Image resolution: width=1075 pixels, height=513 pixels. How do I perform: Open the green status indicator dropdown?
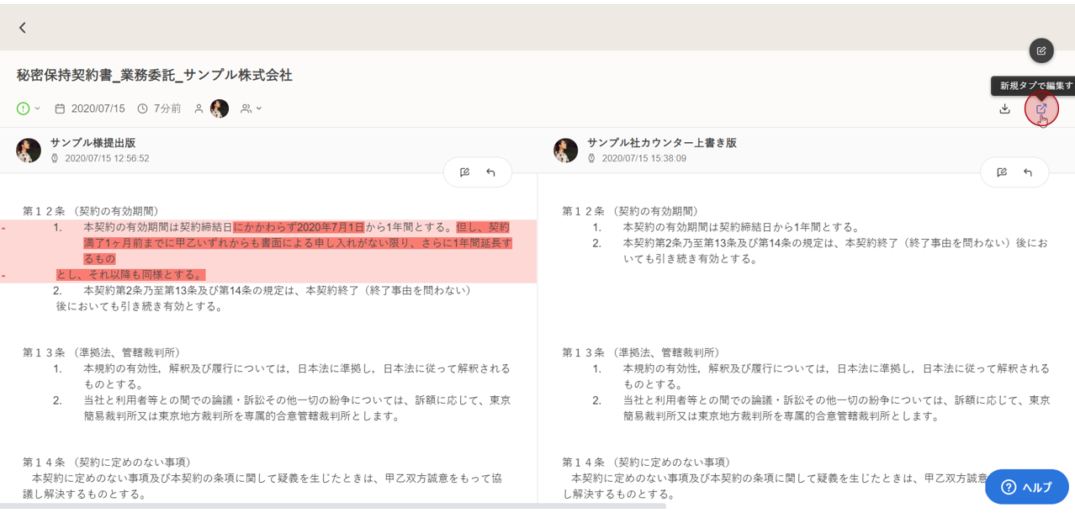point(29,108)
